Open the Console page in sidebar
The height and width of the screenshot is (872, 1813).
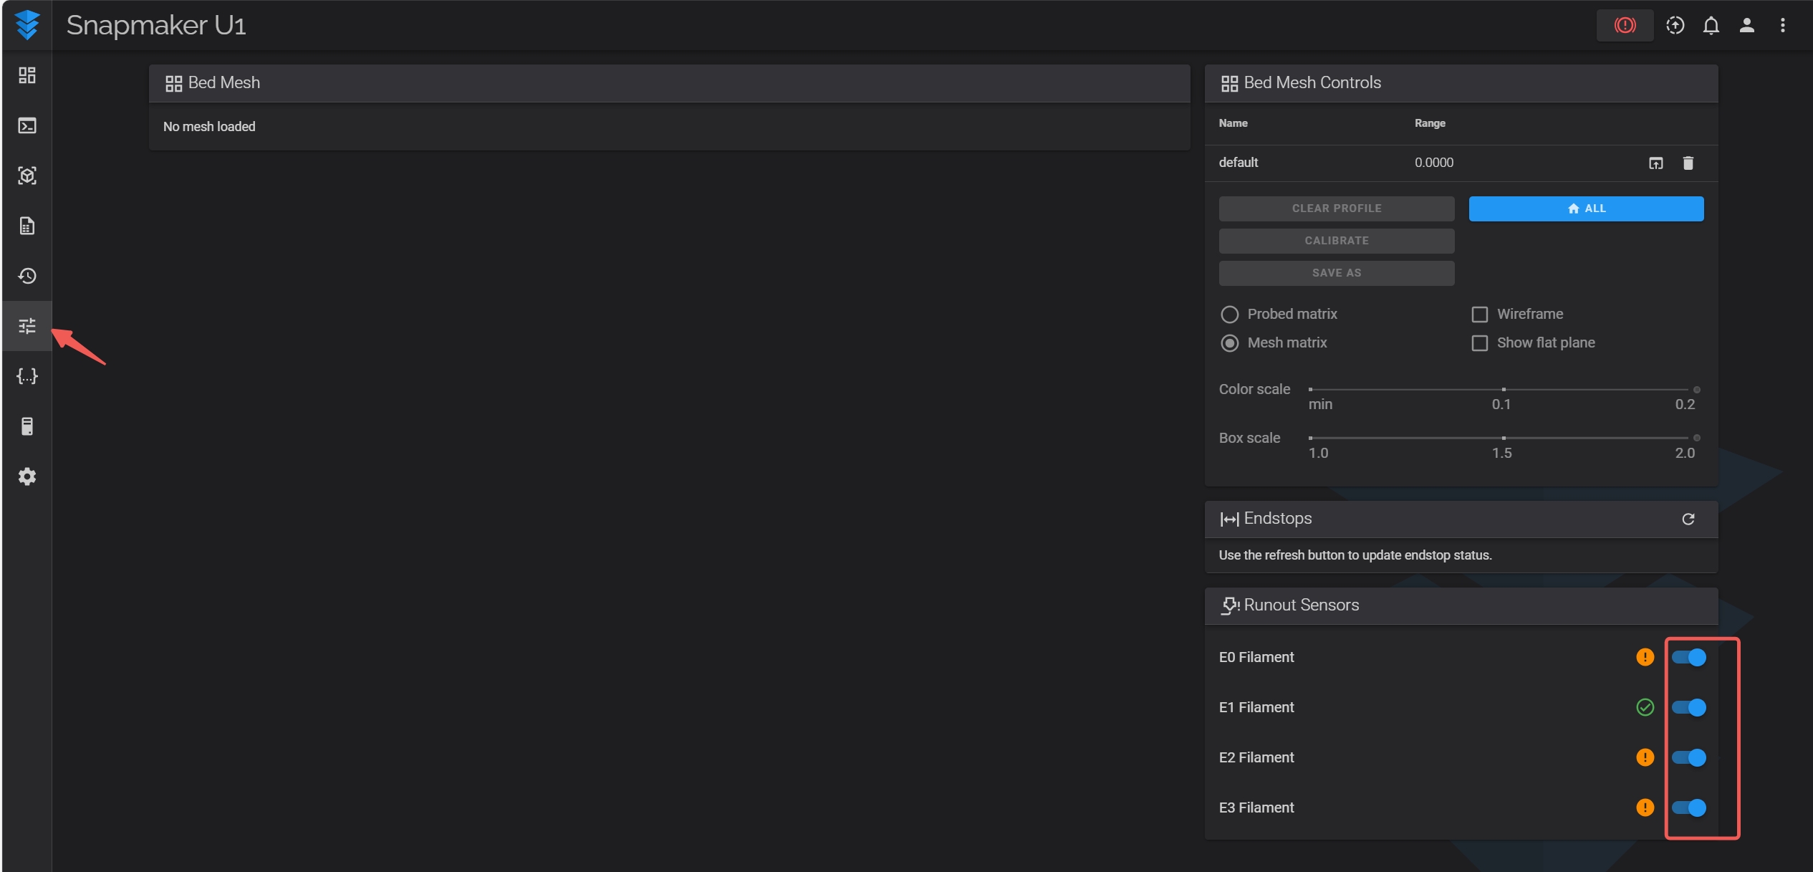tap(27, 126)
